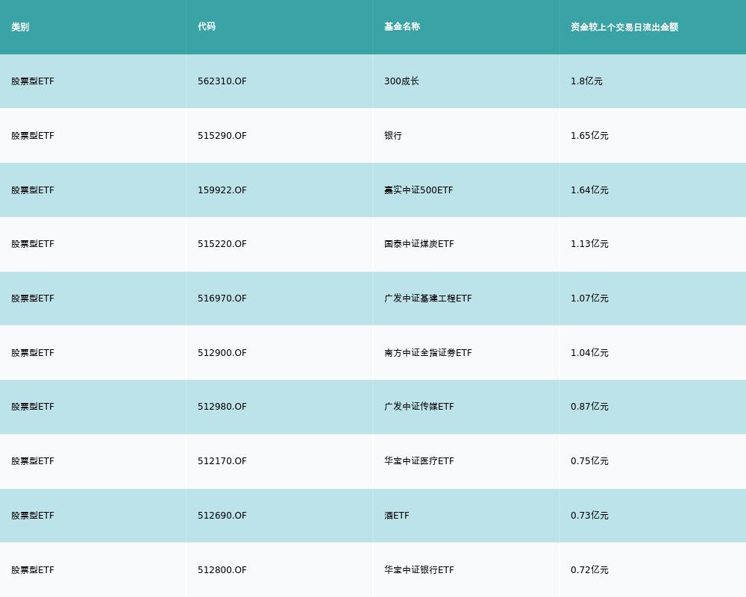The height and width of the screenshot is (597, 746).
Task: Click the 资金较上个交易日流出金额 header
Action: tap(624, 27)
